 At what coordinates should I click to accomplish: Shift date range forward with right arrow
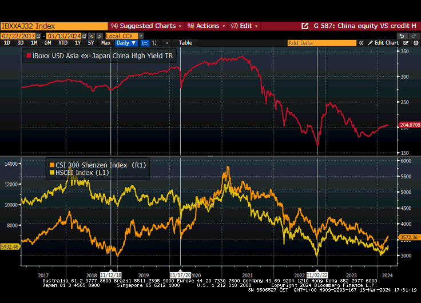click(x=100, y=36)
